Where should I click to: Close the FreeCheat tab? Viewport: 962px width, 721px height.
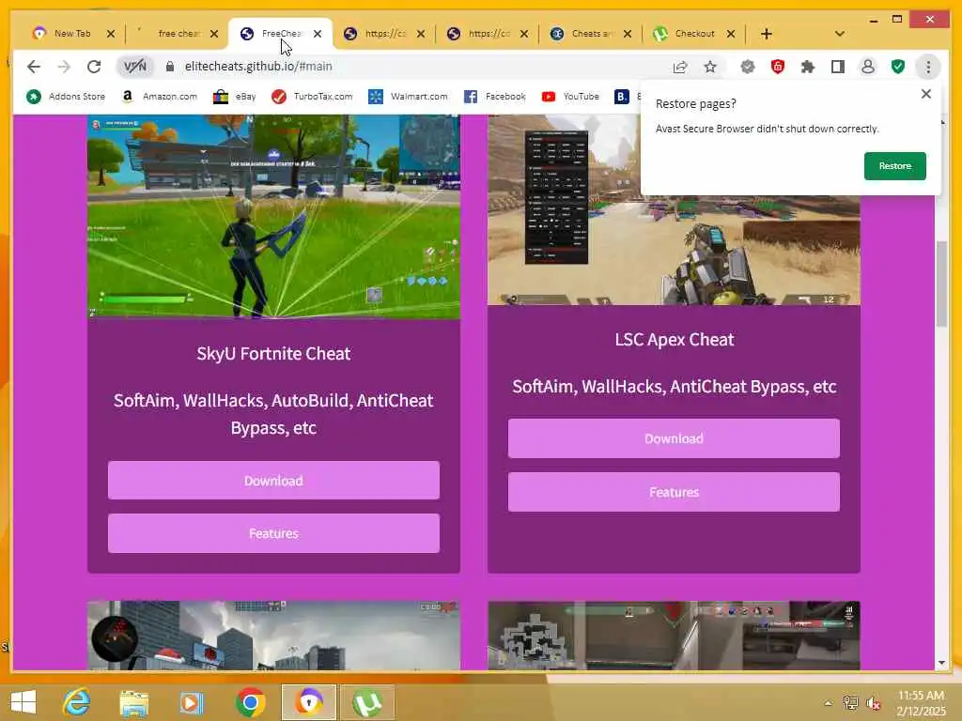[x=318, y=34]
